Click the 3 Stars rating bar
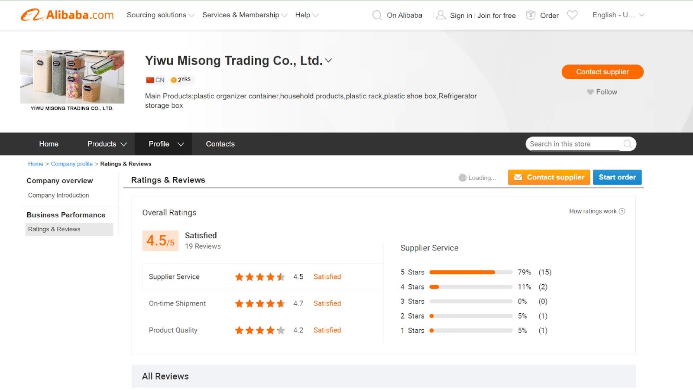The image size is (693, 390). [471, 302]
